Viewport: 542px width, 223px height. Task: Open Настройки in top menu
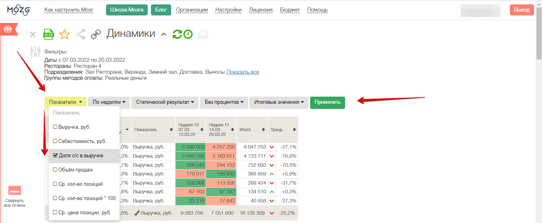point(230,10)
